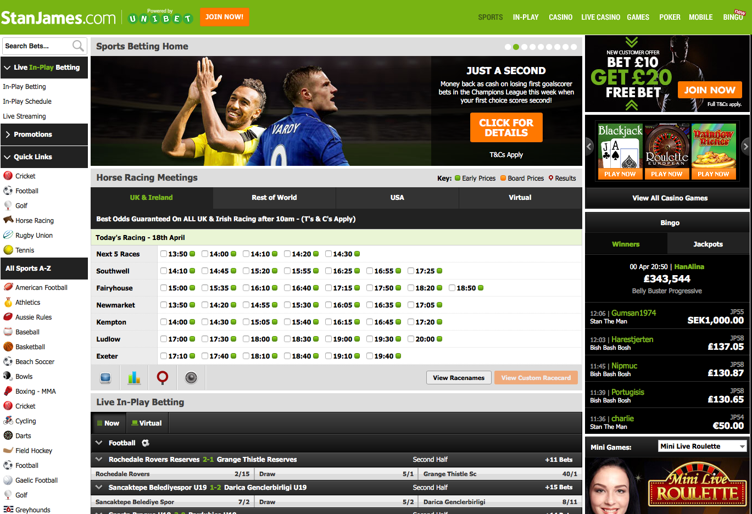The width and height of the screenshot is (752, 514).
Task: Select second green banner carousel dot
Action: click(516, 47)
